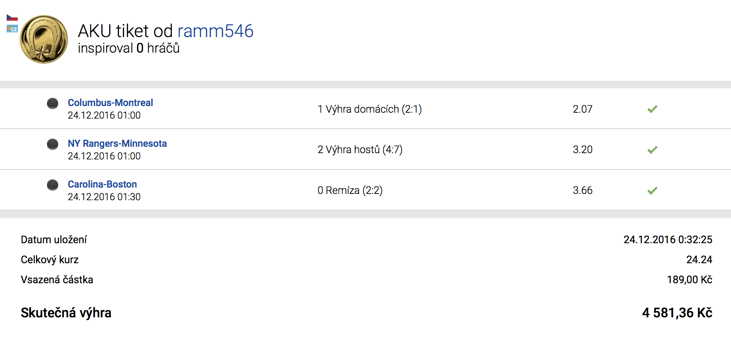Click the '2 Výhra hostů (4:7)' tip
The width and height of the screenshot is (731, 347).
coord(360,149)
